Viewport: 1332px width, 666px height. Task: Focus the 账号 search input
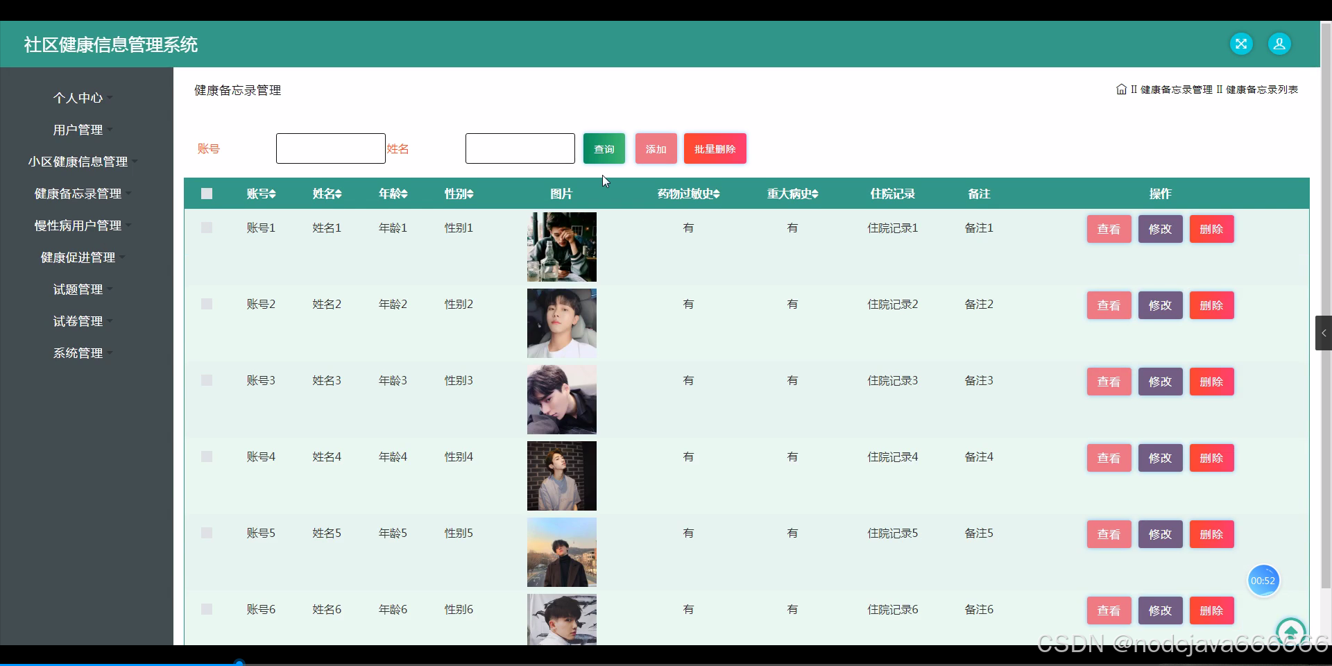click(x=331, y=148)
